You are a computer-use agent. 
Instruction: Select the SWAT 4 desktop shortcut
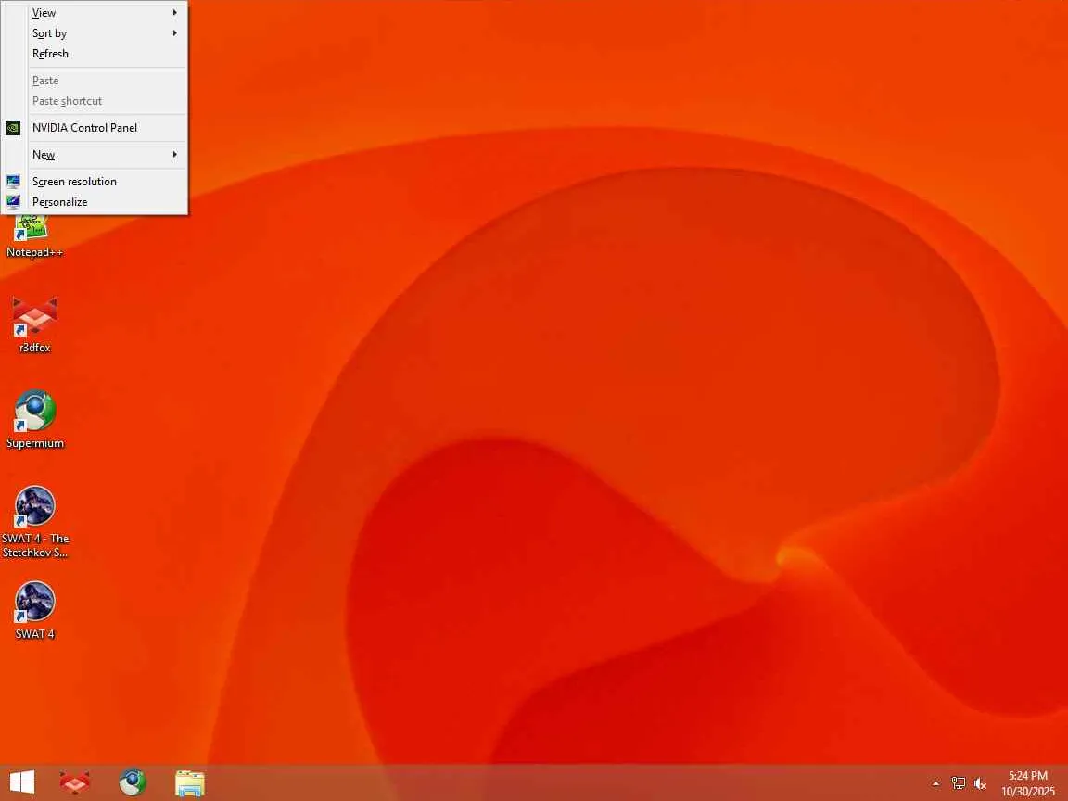point(34,610)
